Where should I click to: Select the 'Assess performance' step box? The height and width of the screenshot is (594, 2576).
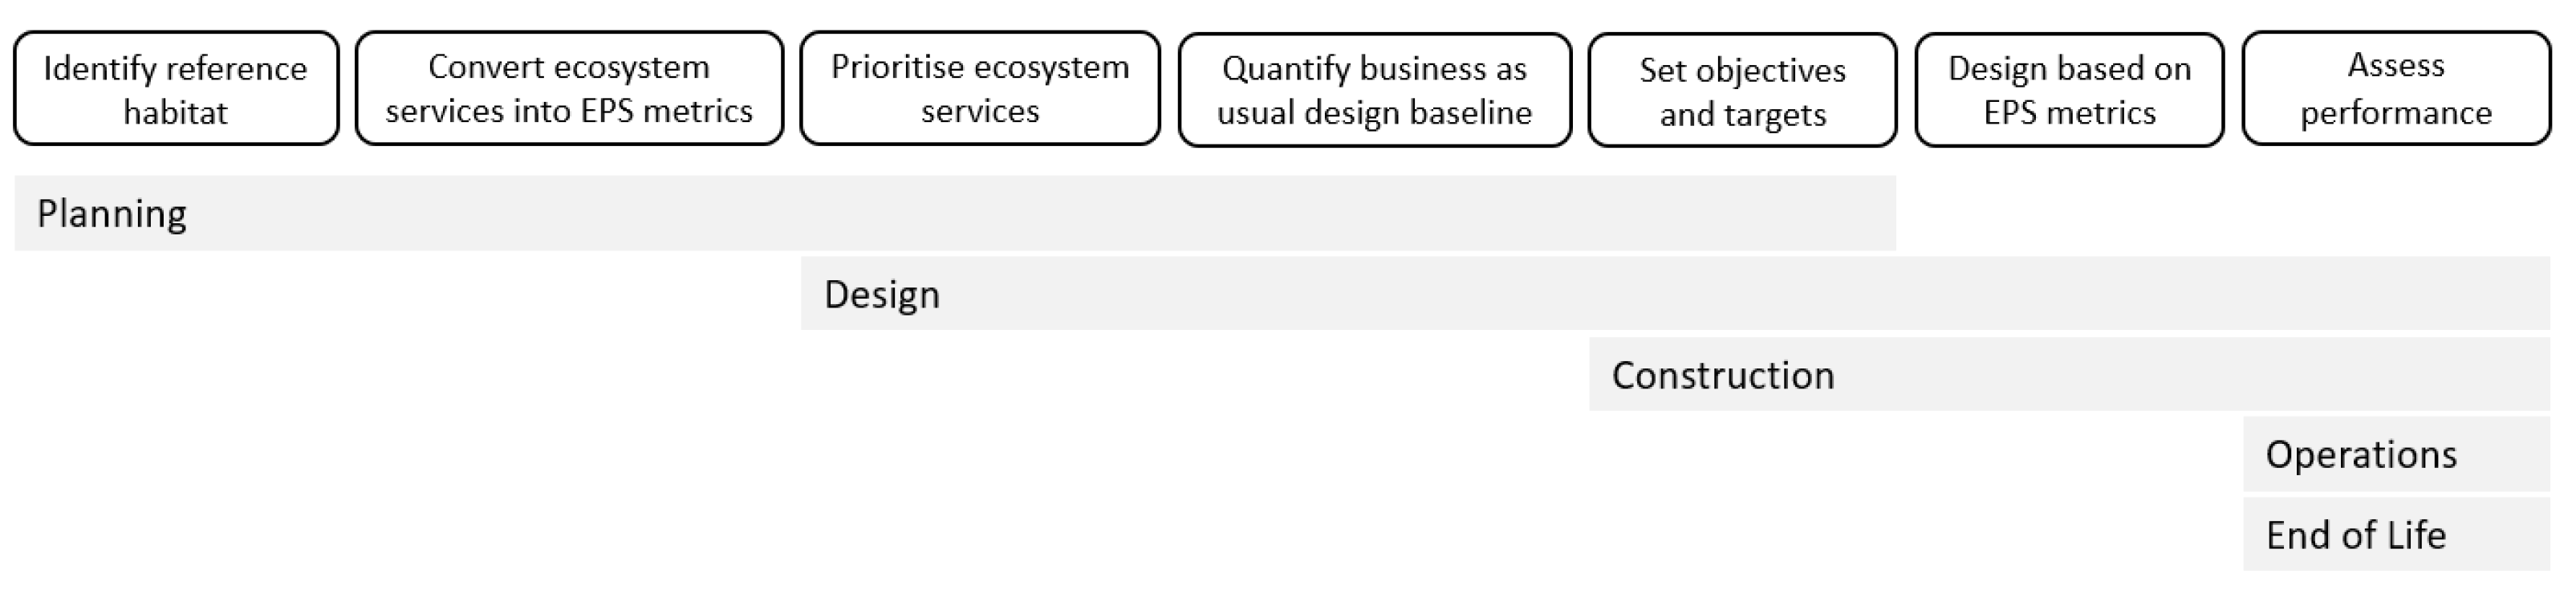tap(2396, 89)
